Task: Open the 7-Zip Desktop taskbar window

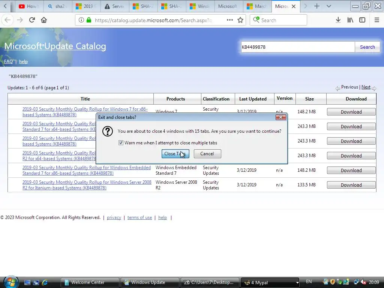Action: (210, 282)
